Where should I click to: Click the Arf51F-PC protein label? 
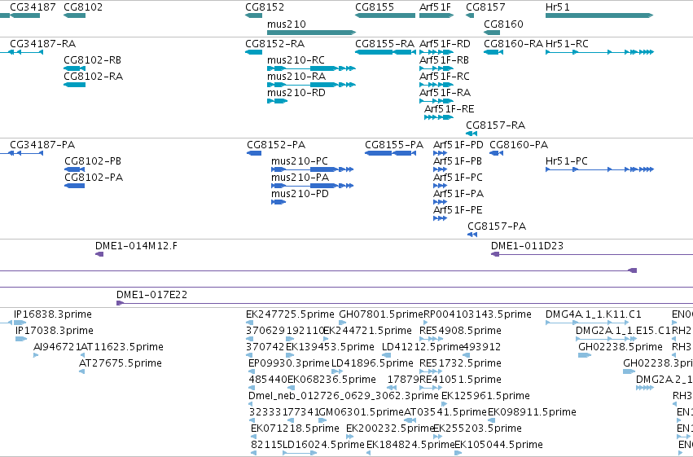point(458,178)
